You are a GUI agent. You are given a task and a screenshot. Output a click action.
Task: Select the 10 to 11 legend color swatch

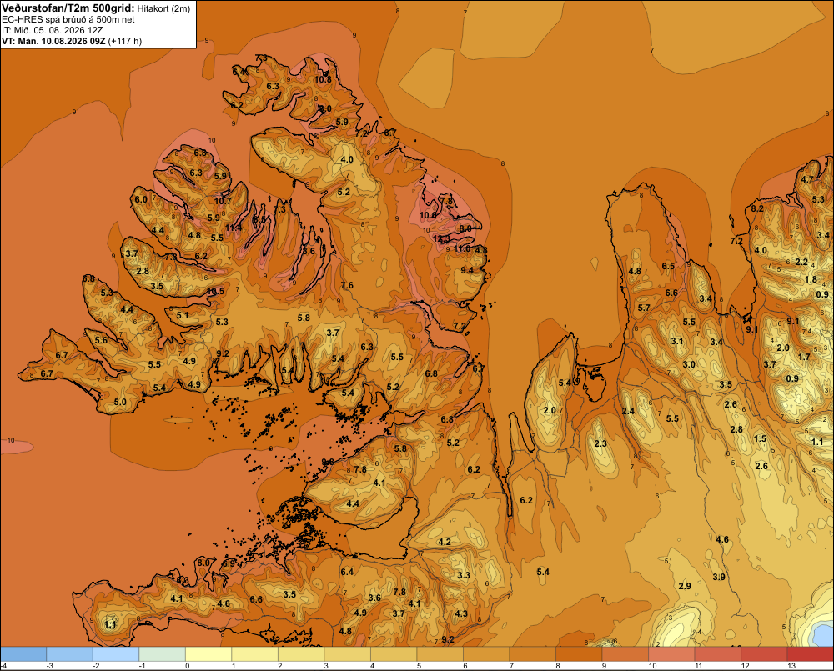(671, 654)
